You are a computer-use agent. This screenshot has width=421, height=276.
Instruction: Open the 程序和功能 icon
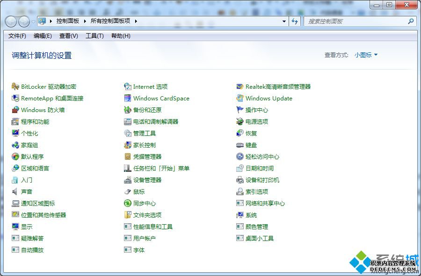15,121
